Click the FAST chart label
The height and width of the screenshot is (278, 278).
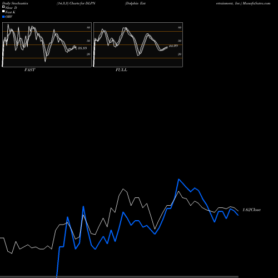tap(29, 70)
